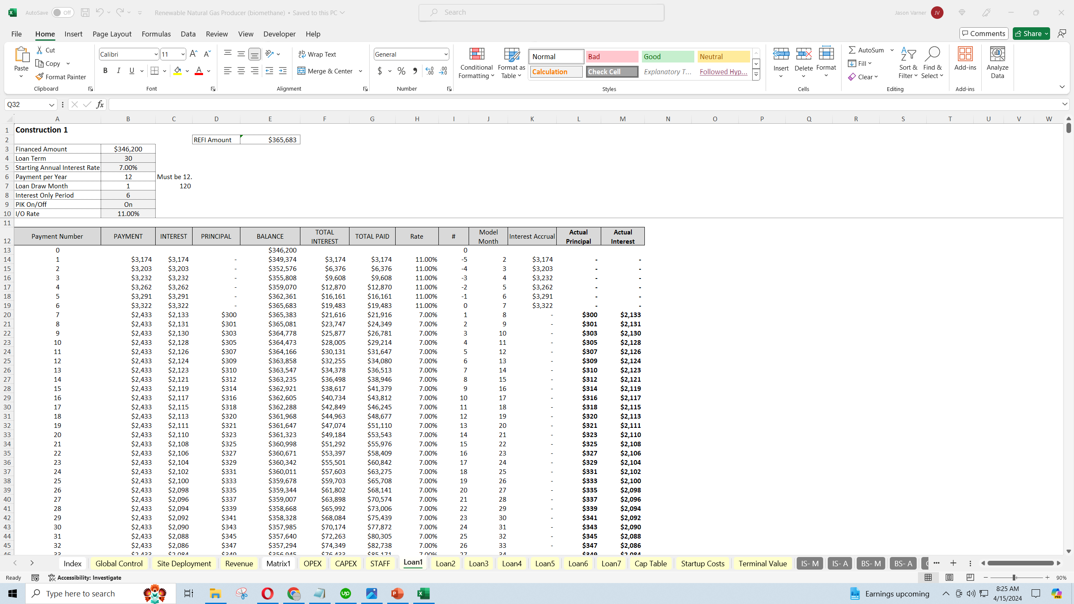This screenshot has height=604, width=1074.
Task: Click AutoSum button
Action: coord(866,50)
